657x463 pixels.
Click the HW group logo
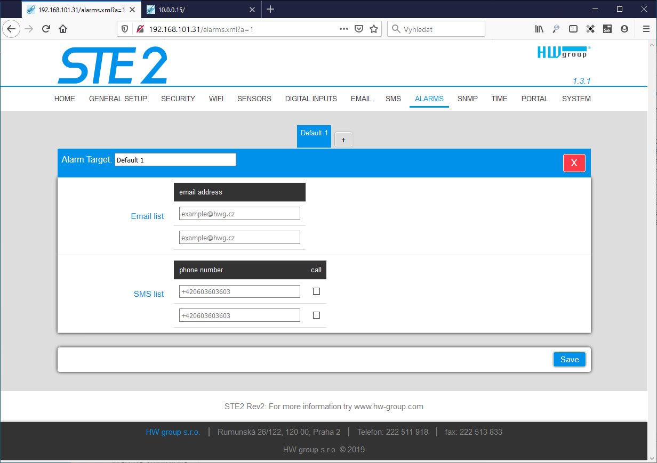click(x=564, y=52)
